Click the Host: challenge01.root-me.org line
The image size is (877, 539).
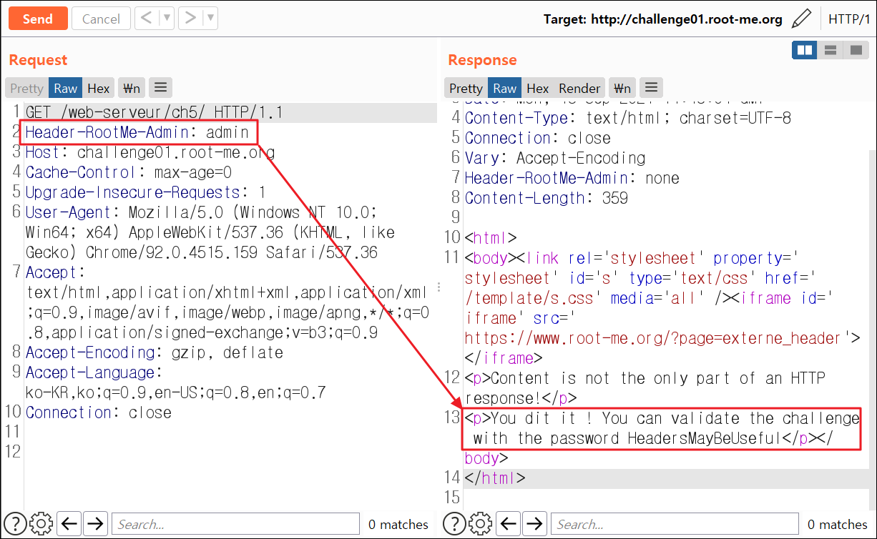[150, 152]
